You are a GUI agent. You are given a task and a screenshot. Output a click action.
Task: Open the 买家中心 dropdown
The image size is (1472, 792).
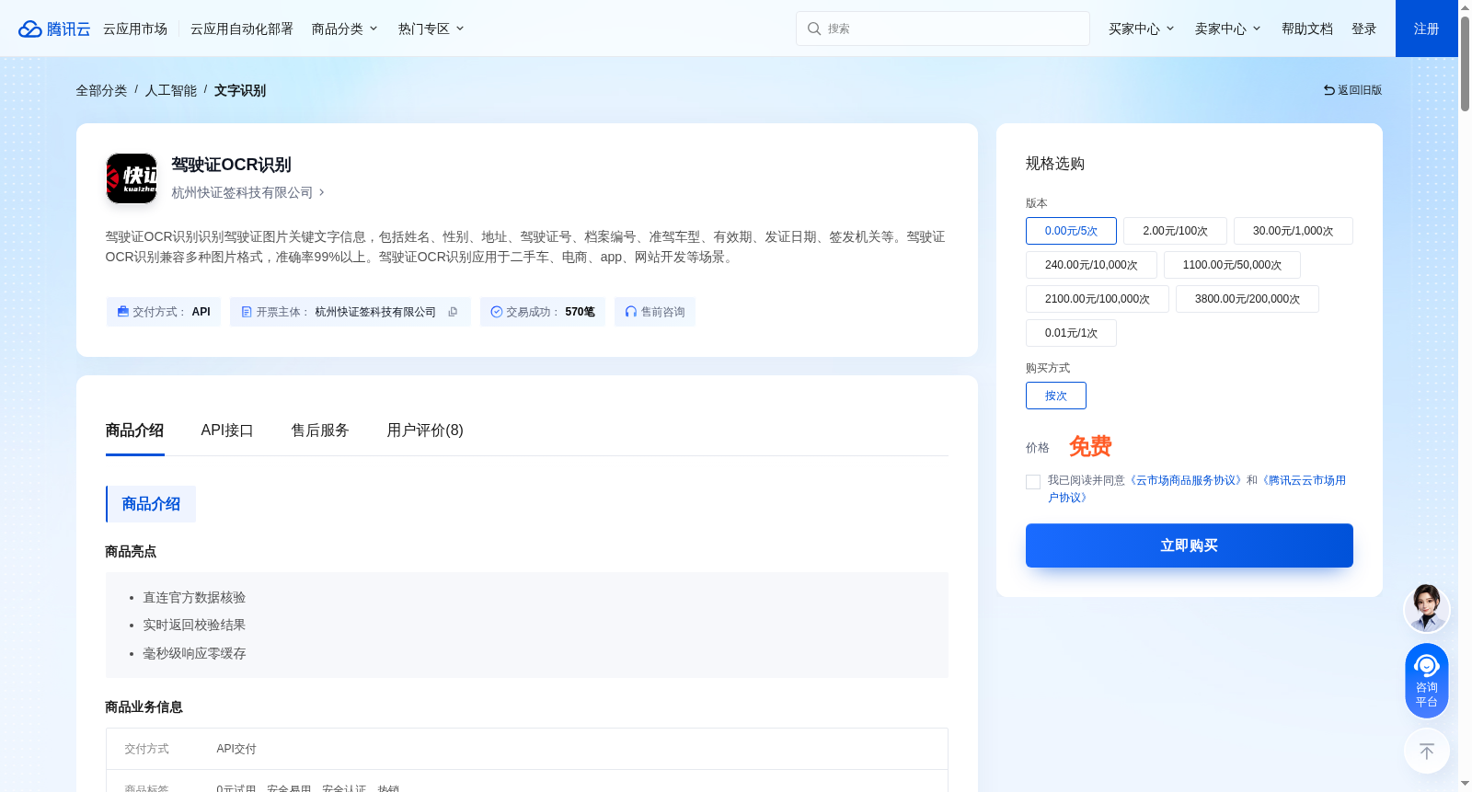(x=1142, y=29)
